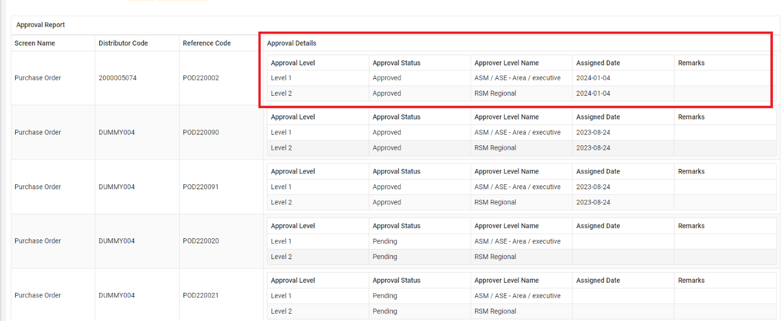Click Level 1 date 2023-08-24 for POD220091
Viewport: 782px width, 321px height.
tap(593, 187)
